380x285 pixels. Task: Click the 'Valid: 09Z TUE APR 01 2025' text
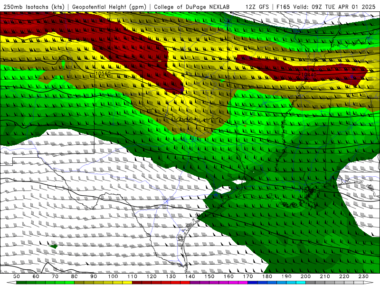334,7
